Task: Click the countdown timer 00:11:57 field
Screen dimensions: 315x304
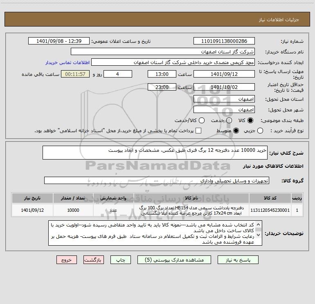Action: click(x=75, y=74)
